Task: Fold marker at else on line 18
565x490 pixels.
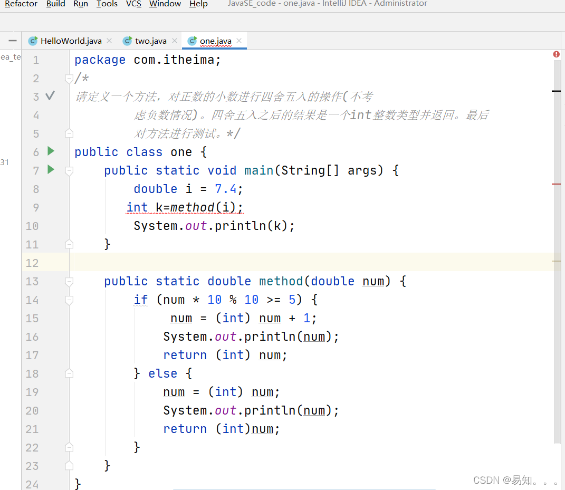Action: (69, 373)
